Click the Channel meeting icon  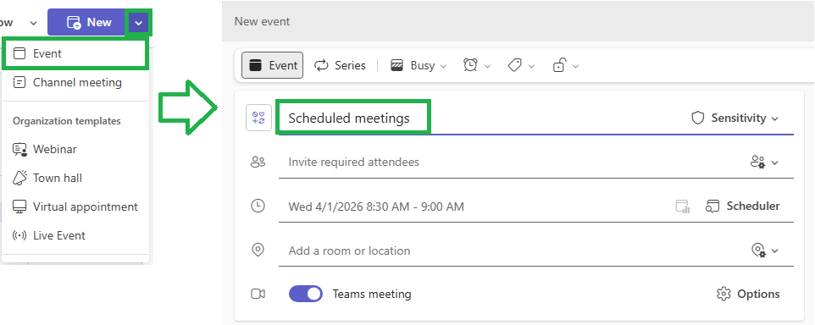[19, 83]
